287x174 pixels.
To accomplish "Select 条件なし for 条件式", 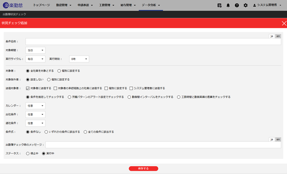I will (28, 132).
